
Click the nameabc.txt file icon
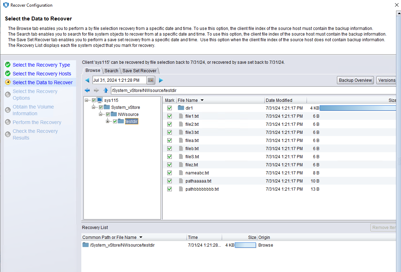point(181,173)
